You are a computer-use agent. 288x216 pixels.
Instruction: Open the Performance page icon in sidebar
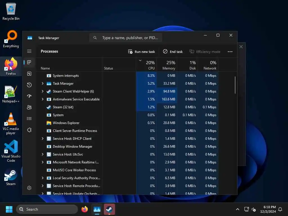[29, 74]
